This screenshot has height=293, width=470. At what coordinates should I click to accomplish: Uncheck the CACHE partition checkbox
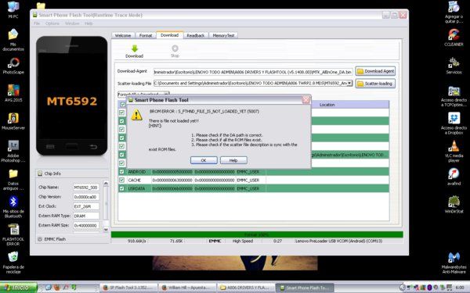(121, 180)
